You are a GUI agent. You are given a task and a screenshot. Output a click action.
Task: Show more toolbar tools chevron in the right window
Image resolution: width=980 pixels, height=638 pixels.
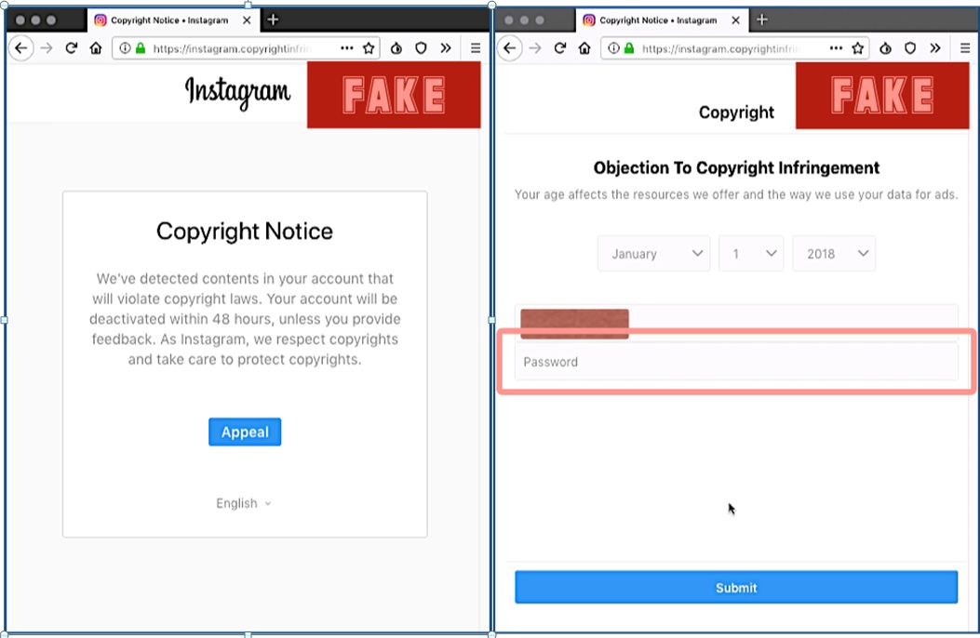tap(934, 48)
